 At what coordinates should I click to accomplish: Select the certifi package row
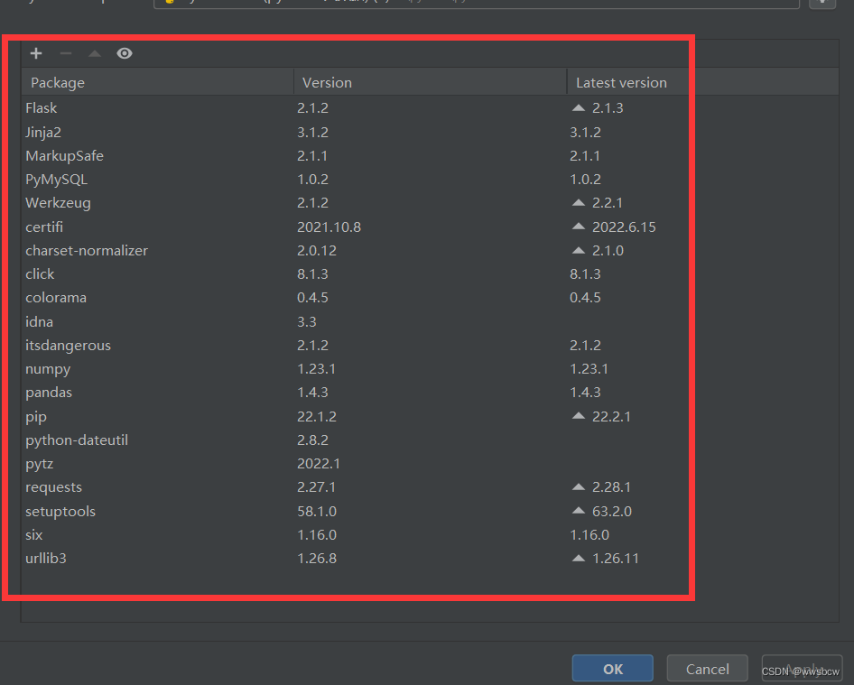431,227
